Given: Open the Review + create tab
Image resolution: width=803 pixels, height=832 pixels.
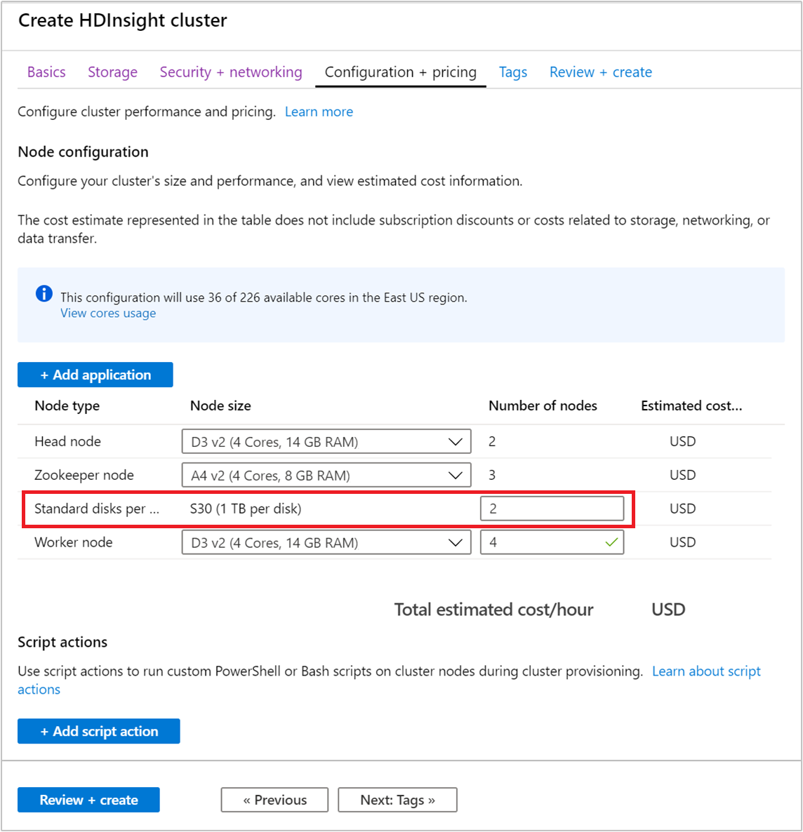Looking at the screenshot, I should [x=601, y=72].
